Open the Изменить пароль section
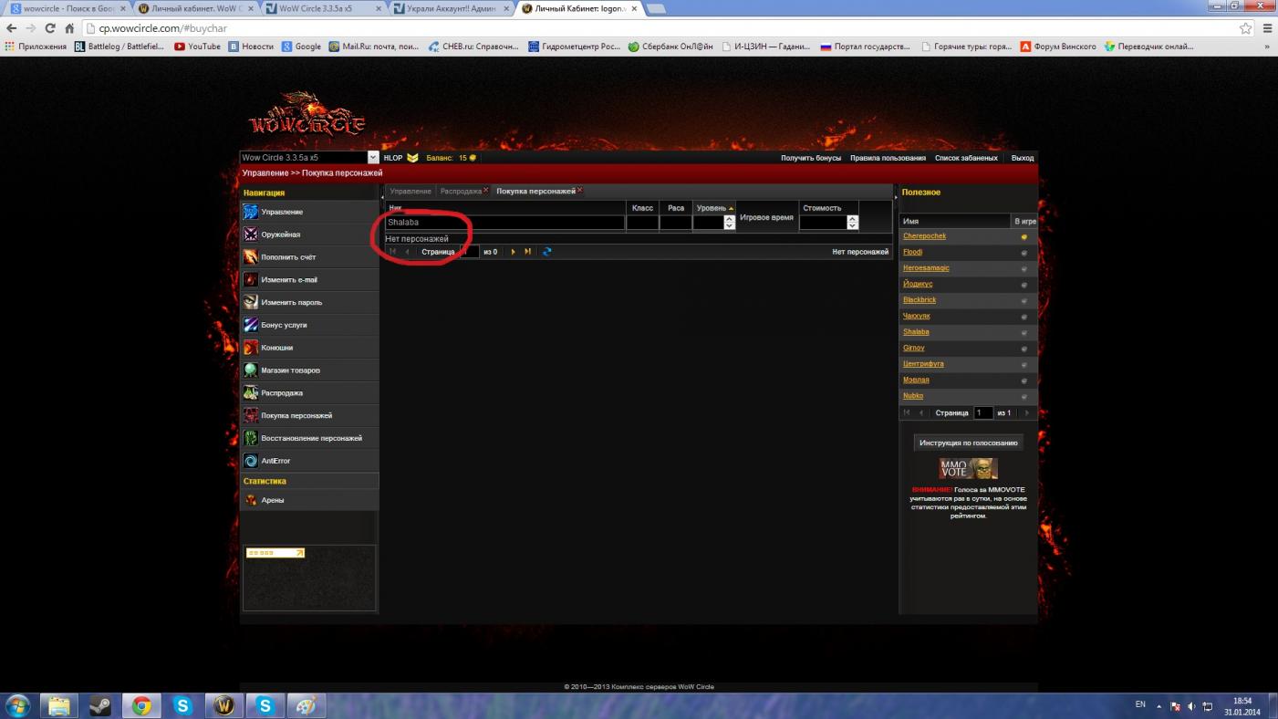The width and height of the screenshot is (1278, 719). [x=291, y=302]
